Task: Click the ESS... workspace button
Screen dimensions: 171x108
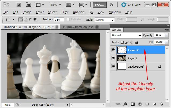Action: point(100,5)
